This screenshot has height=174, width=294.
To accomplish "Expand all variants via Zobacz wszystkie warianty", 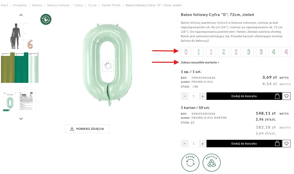I will pyautogui.click(x=200, y=62).
